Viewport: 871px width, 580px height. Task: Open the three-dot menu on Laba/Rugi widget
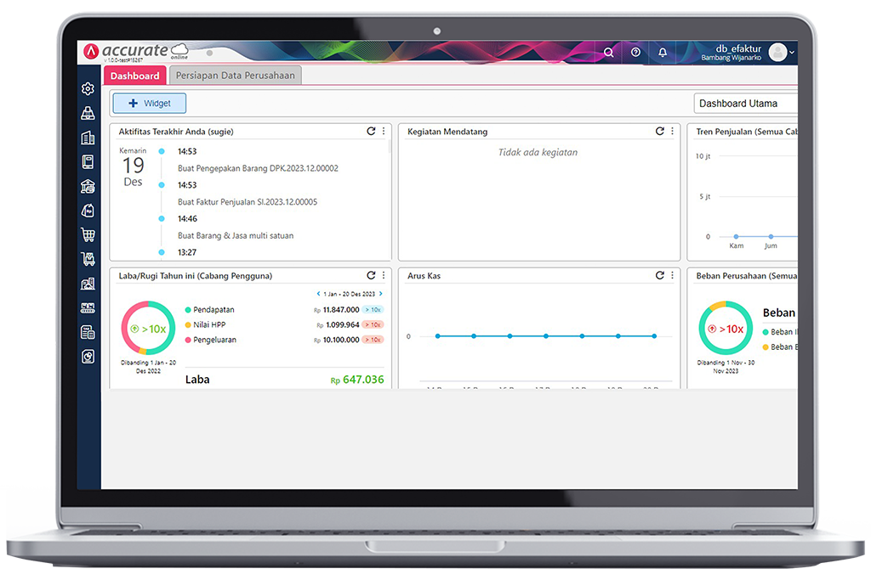(x=384, y=275)
